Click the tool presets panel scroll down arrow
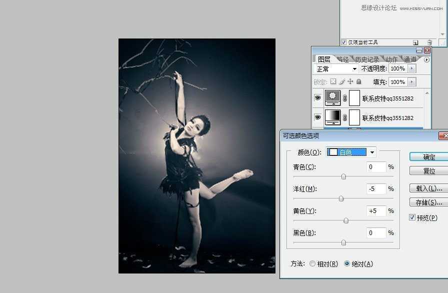 click(x=442, y=34)
